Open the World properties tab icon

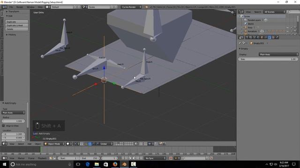point(258,37)
